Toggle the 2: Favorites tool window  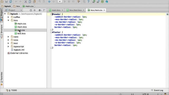[x=2, y=79]
